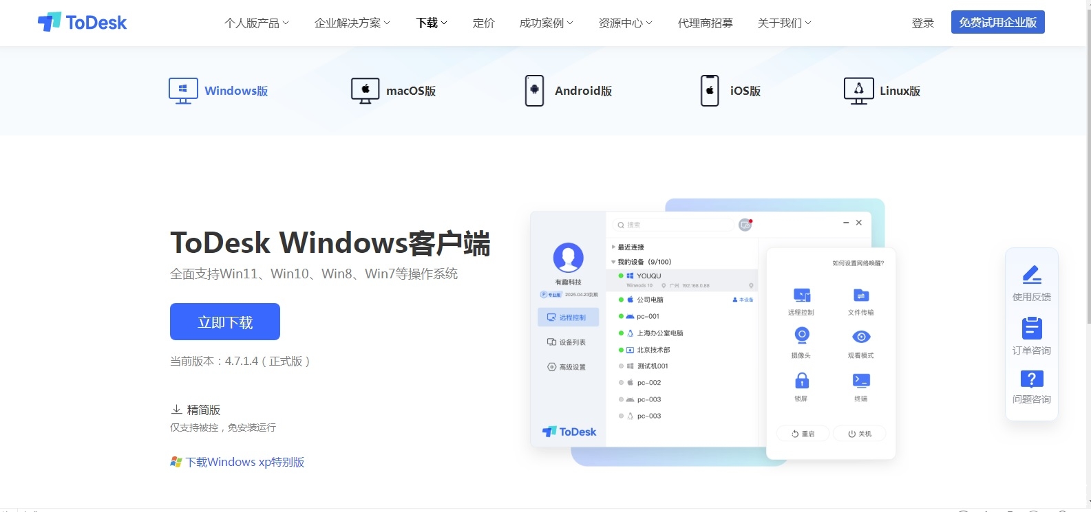Click the 如何设置网络映射? help text
Image resolution: width=1091 pixels, height=512 pixels.
click(x=858, y=263)
